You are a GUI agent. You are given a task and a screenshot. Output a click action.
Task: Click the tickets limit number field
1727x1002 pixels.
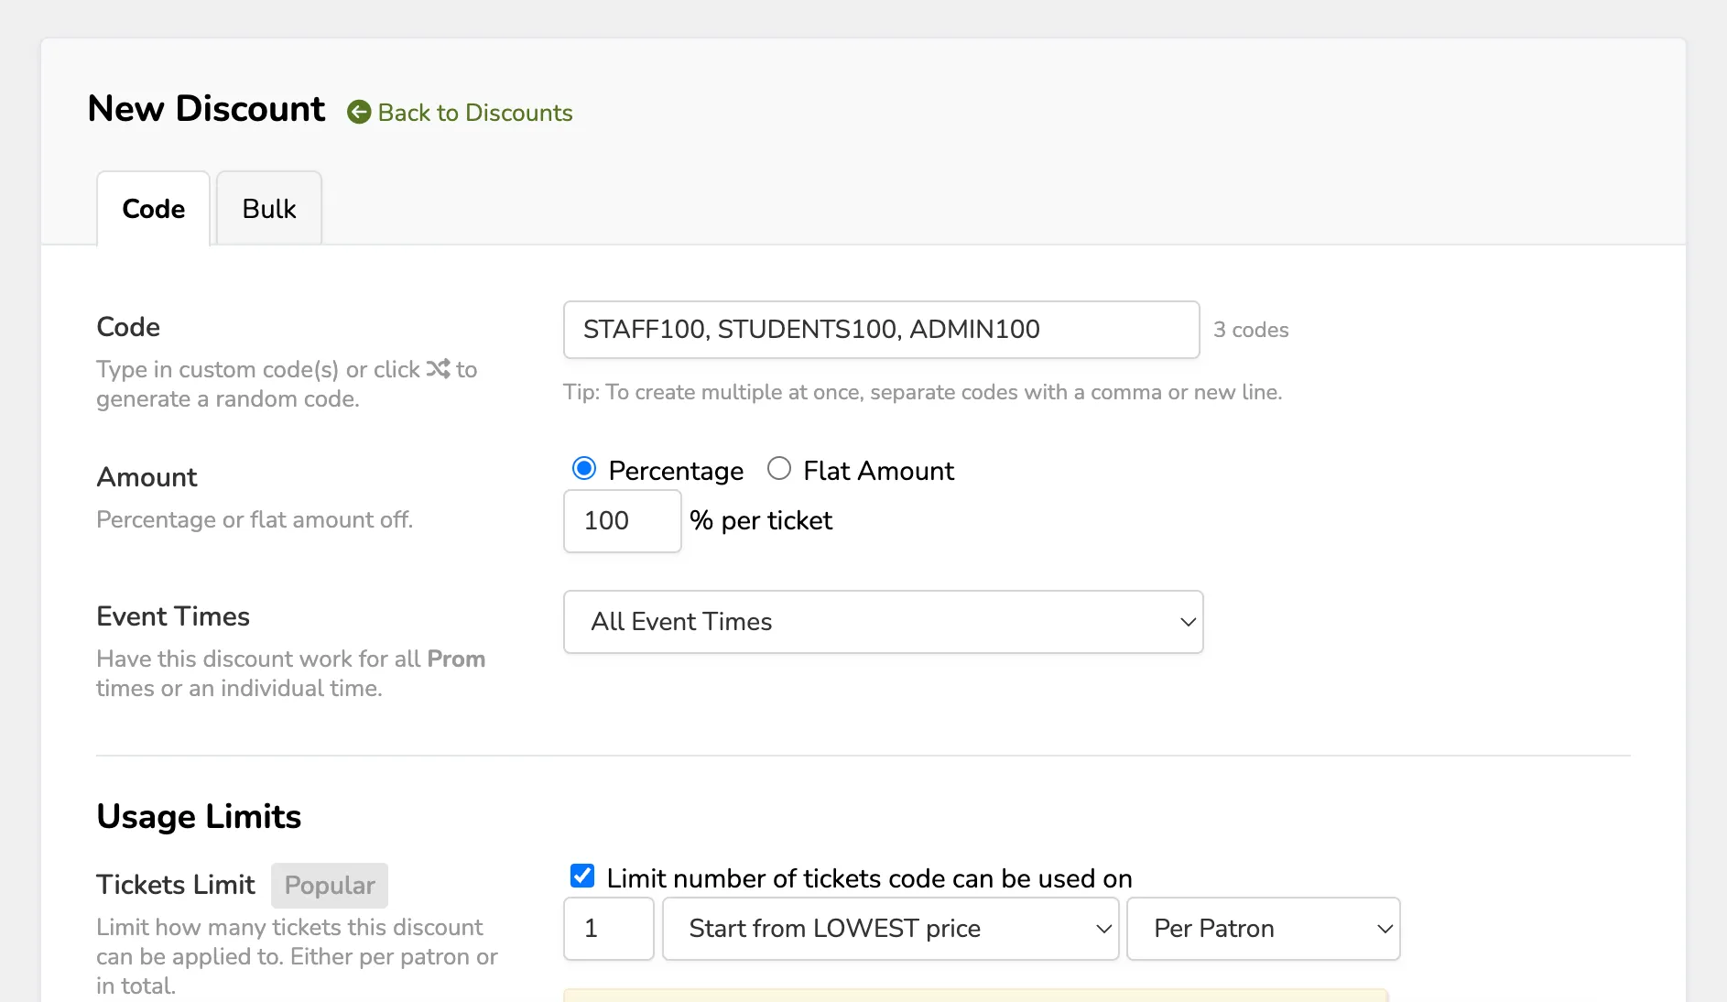609,929
